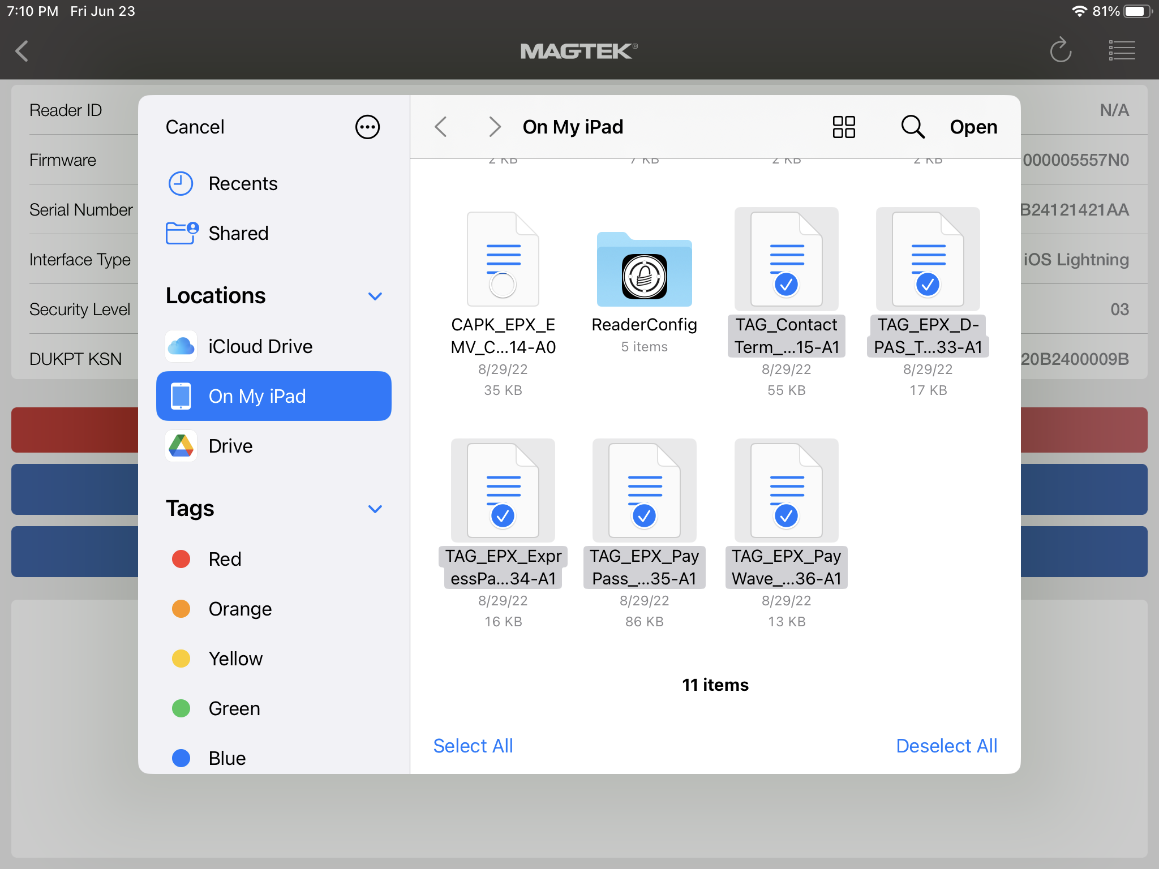
Task: Tap Deselect All link
Action: (947, 746)
